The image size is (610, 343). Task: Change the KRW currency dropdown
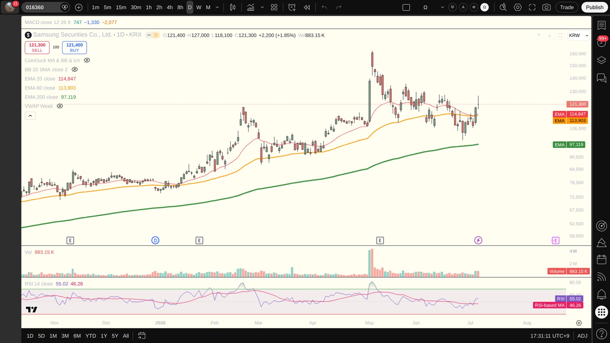tap(578, 35)
